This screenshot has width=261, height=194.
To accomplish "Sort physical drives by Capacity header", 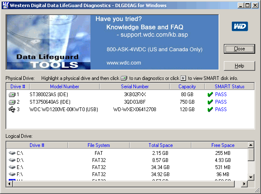I will (x=187, y=87).
